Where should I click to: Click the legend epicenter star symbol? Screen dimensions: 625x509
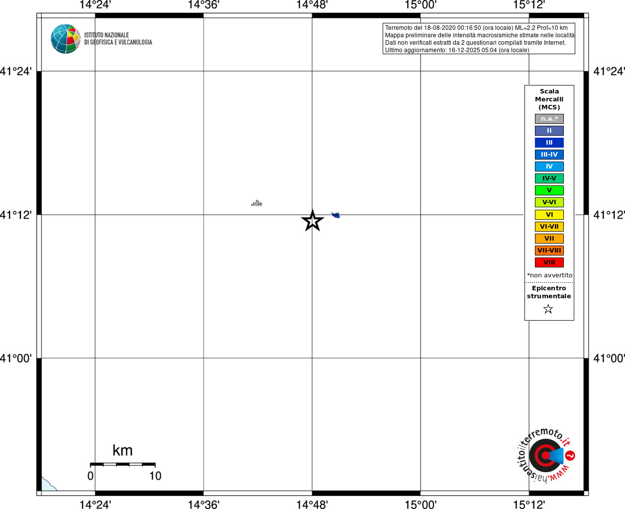click(x=548, y=309)
